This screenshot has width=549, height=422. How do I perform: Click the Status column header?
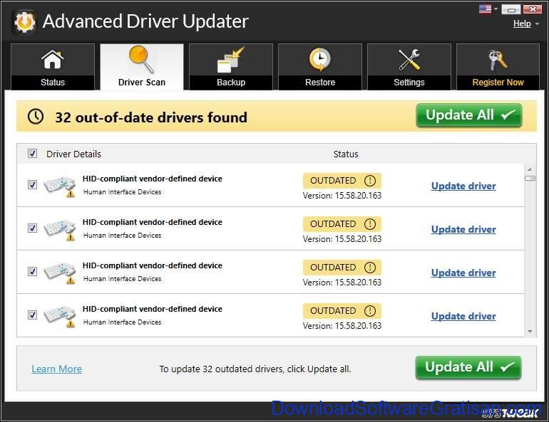click(346, 154)
